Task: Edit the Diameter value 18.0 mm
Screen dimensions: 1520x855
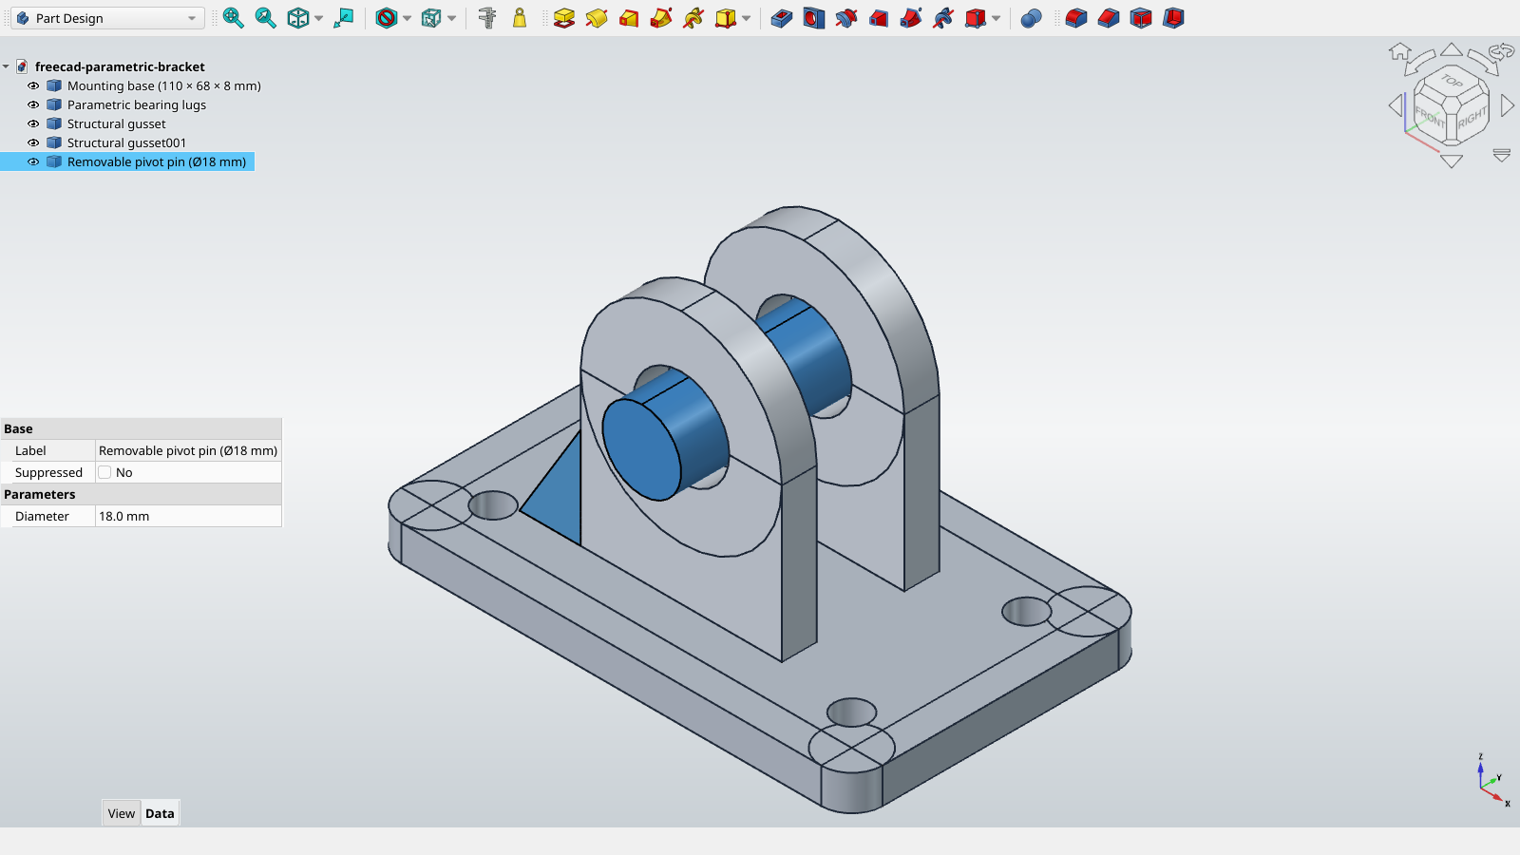Action: pos(188,516)
